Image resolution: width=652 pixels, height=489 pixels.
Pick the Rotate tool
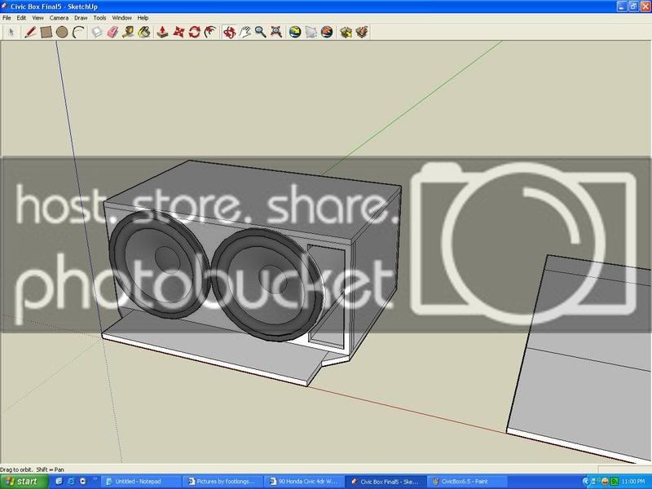[194, 32]
